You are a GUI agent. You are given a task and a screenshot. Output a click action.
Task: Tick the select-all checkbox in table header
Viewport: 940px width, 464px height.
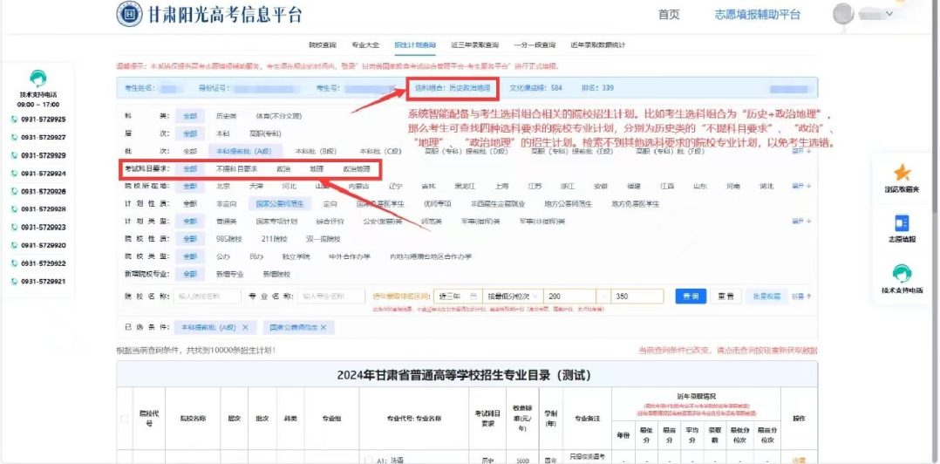pos(125,418)
